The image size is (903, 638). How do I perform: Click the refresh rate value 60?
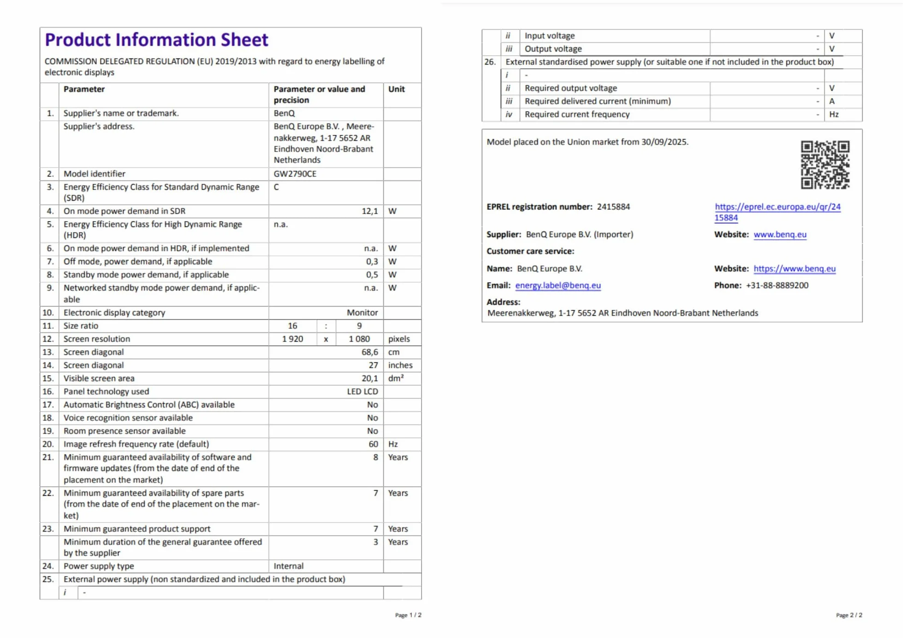tap(373, 444)
